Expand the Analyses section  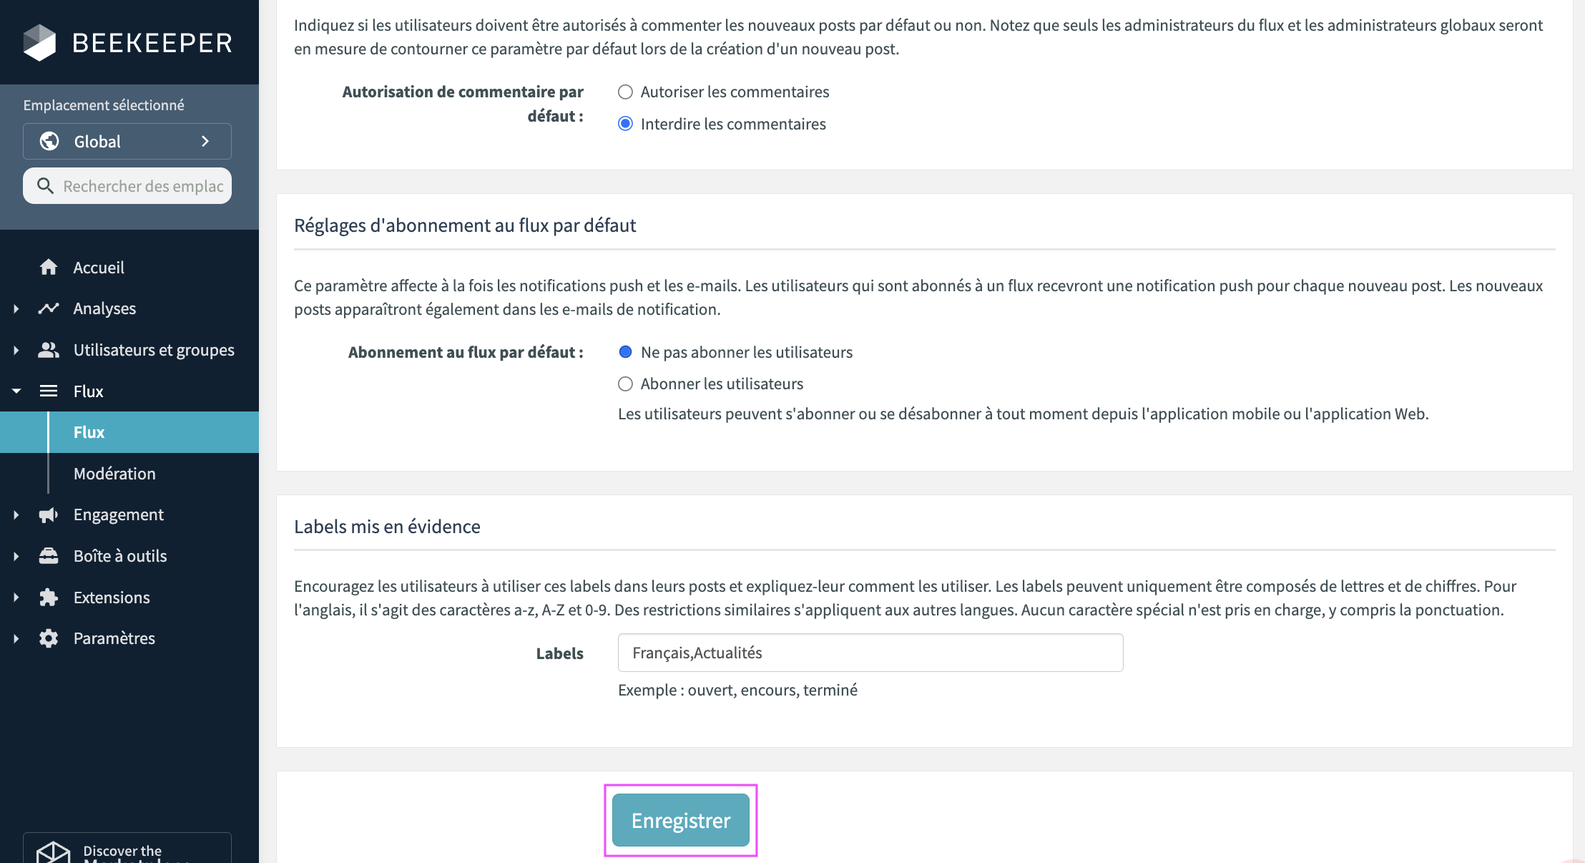[x=16, y=308]
